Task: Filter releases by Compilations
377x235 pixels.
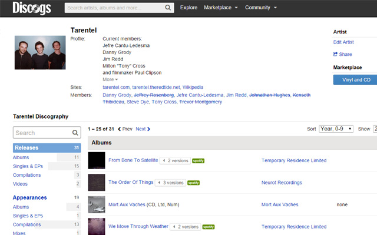Action: [x=27, y=175]
